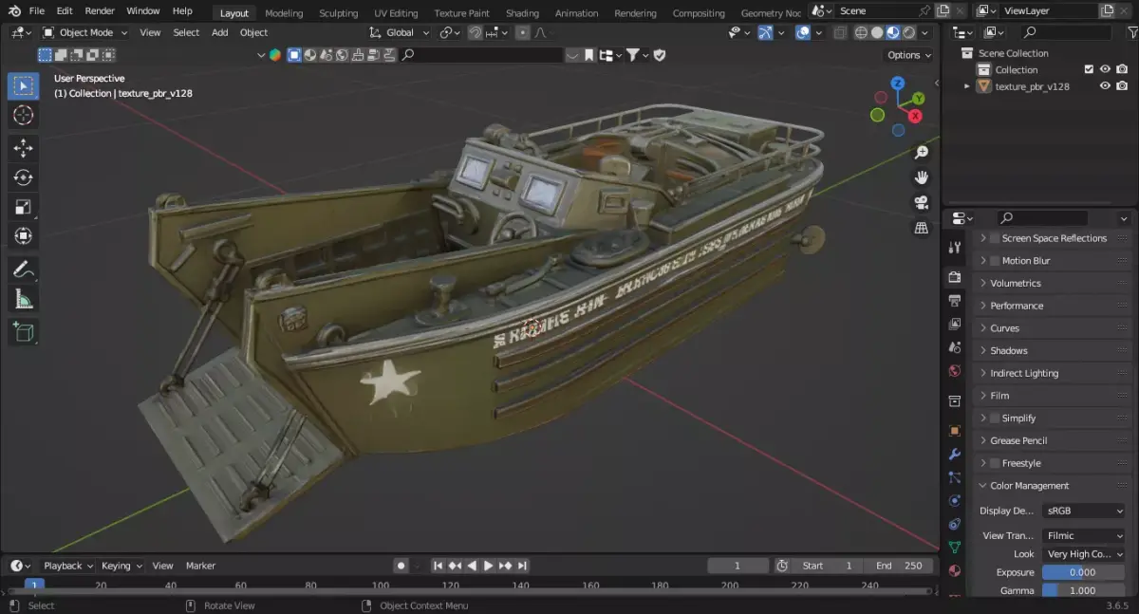Switch to the Modeling workspace tab

point(284,13)
